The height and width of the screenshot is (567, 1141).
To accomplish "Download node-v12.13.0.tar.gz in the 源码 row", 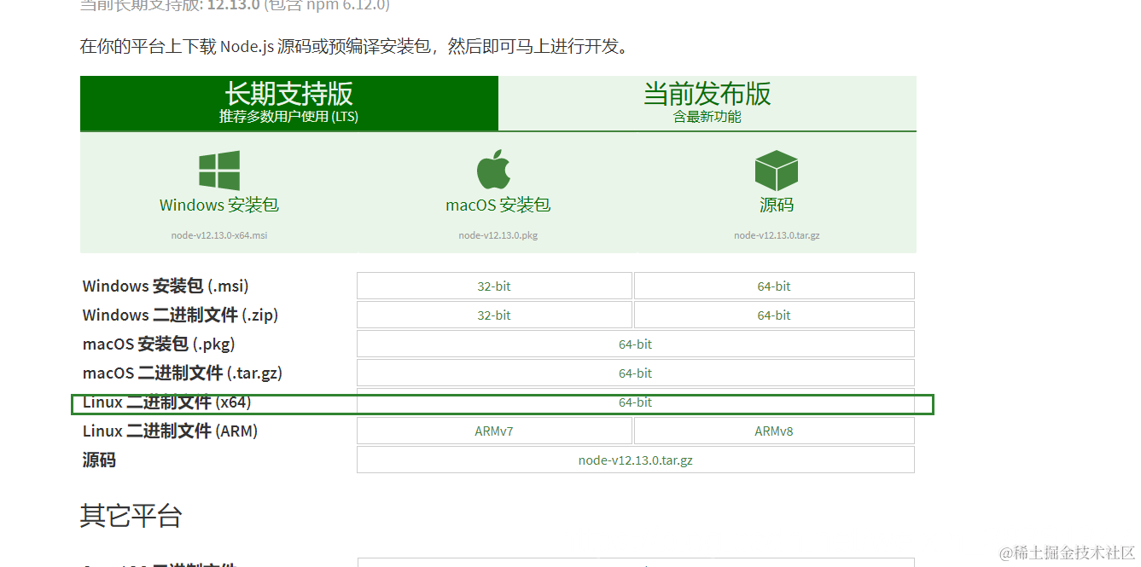I will pyautogui.click(x=636, y=460).
